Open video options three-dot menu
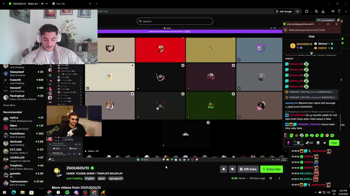Viewport: 350px width, 196px height. [x=279, y=178]
